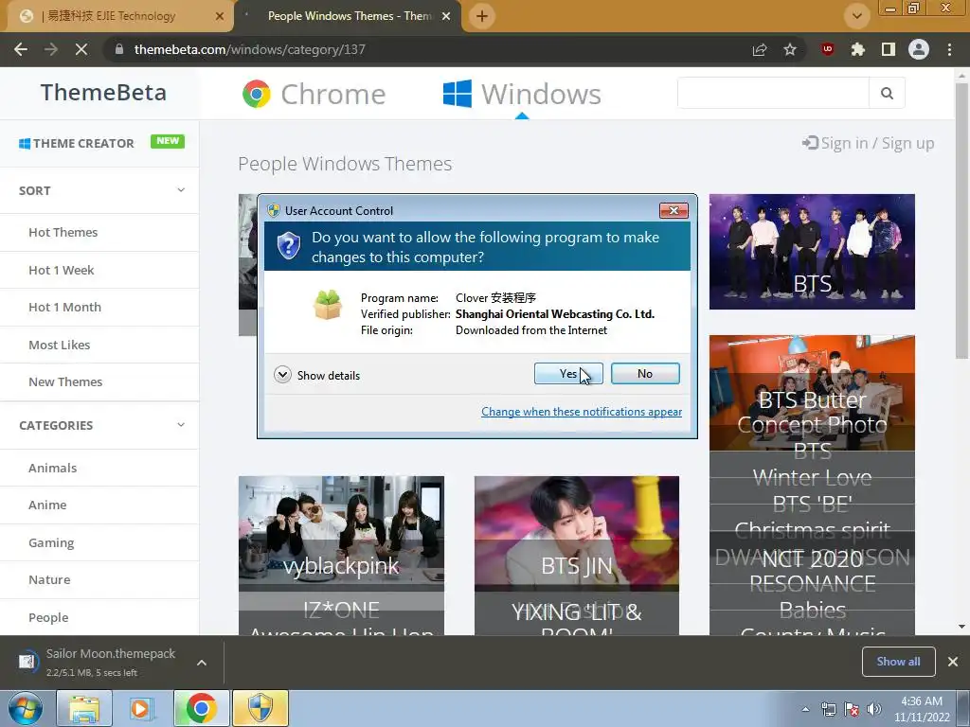
Task: Click the UAC shield taskbar icon
Action: pyautogui.click(x=260, y=708)
